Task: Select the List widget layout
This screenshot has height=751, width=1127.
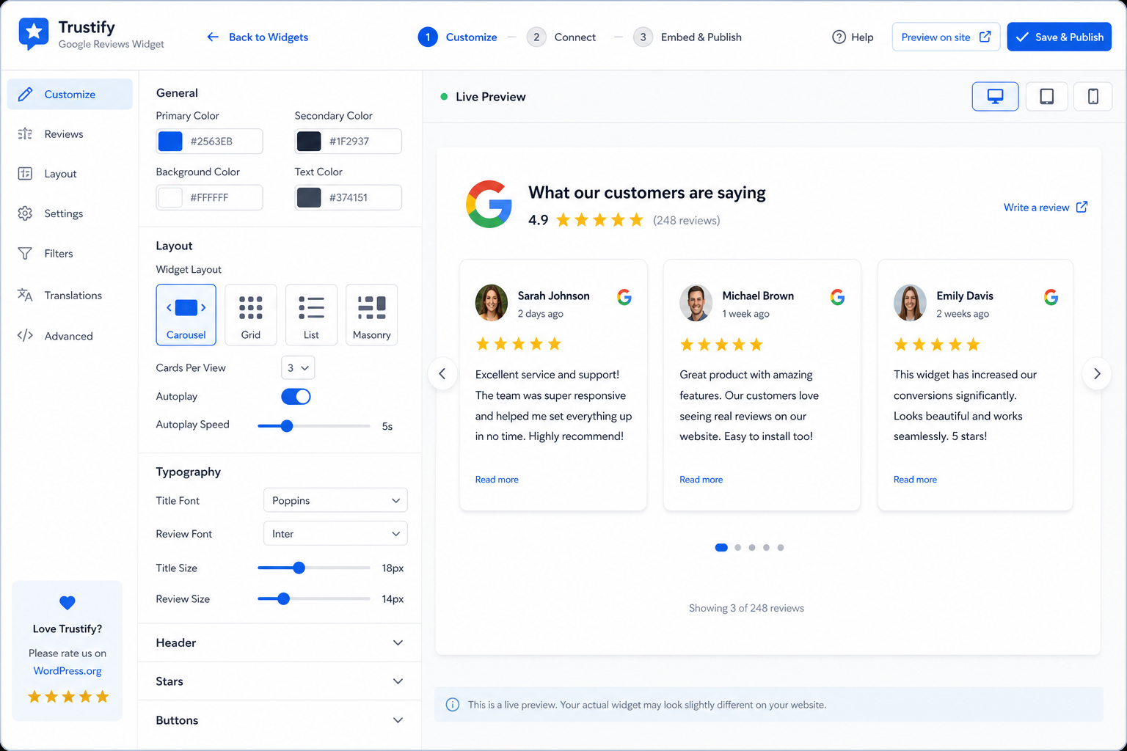Action: [x=311, y=315]
